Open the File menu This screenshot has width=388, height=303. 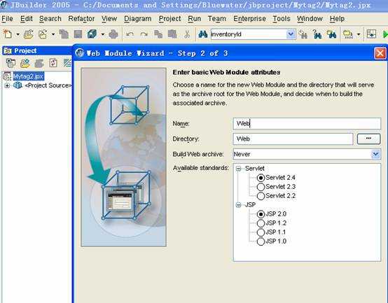[7, 19]
